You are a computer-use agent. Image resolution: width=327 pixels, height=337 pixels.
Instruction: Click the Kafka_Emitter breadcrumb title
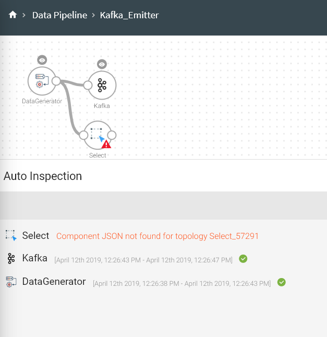[x=129, y=15]
